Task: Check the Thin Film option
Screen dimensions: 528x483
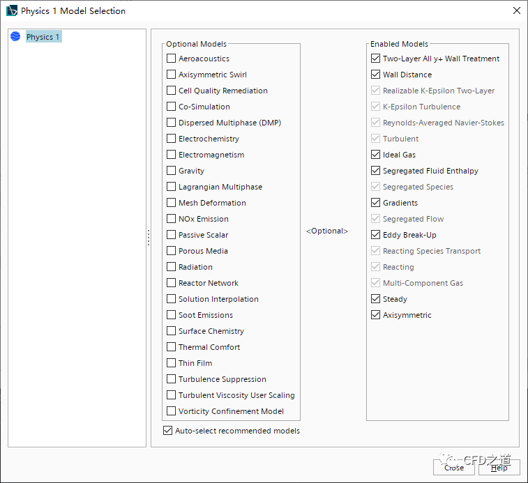Action: click(171, 363)
